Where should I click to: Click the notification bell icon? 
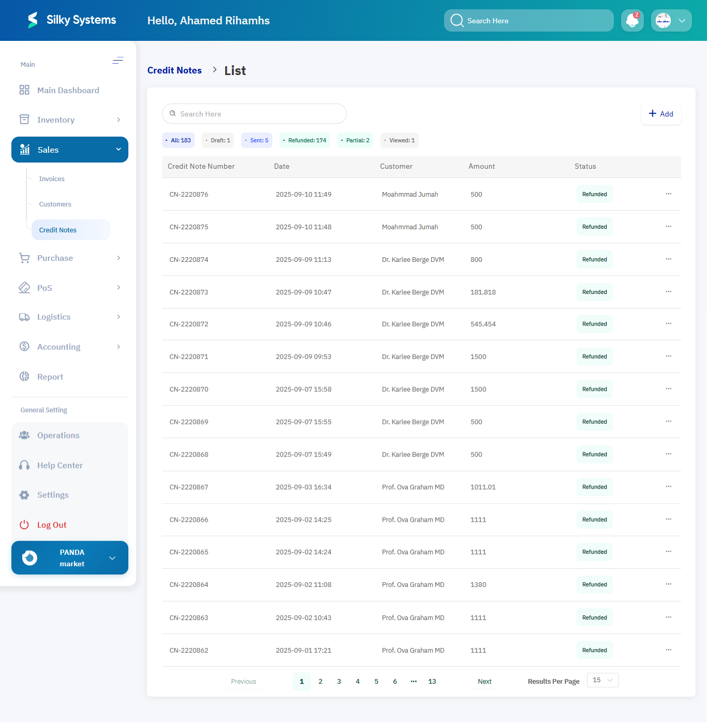pyautogui.click(x=632, y=20)
